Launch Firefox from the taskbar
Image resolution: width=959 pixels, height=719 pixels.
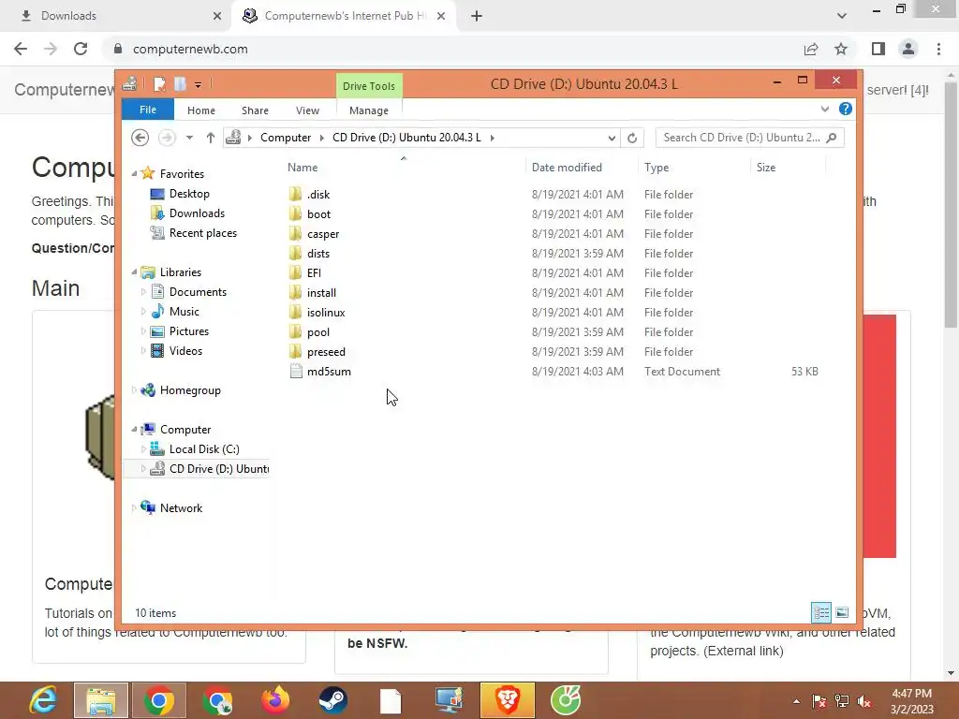tap(275, 700)
